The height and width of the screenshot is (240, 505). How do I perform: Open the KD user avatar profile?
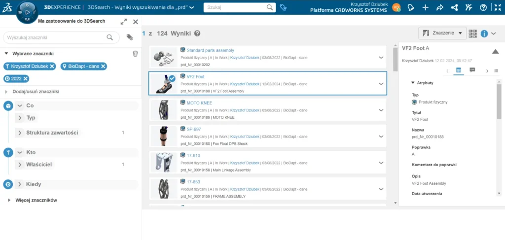pos(396,8)
